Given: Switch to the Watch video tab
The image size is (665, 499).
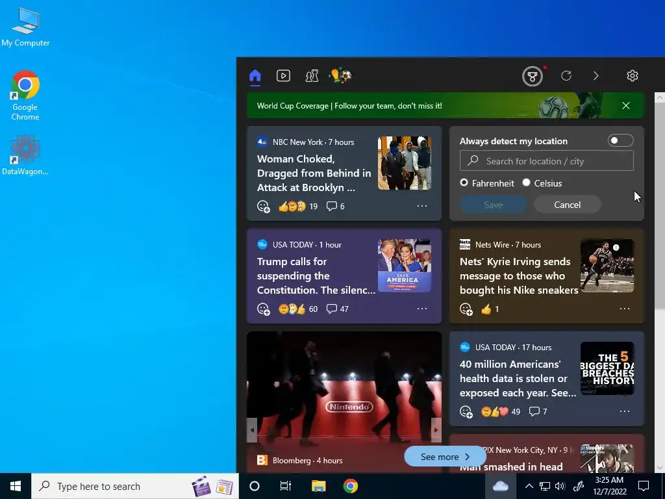Looking at the screenshot, I should pyautogui.click(x=283, y=76).
